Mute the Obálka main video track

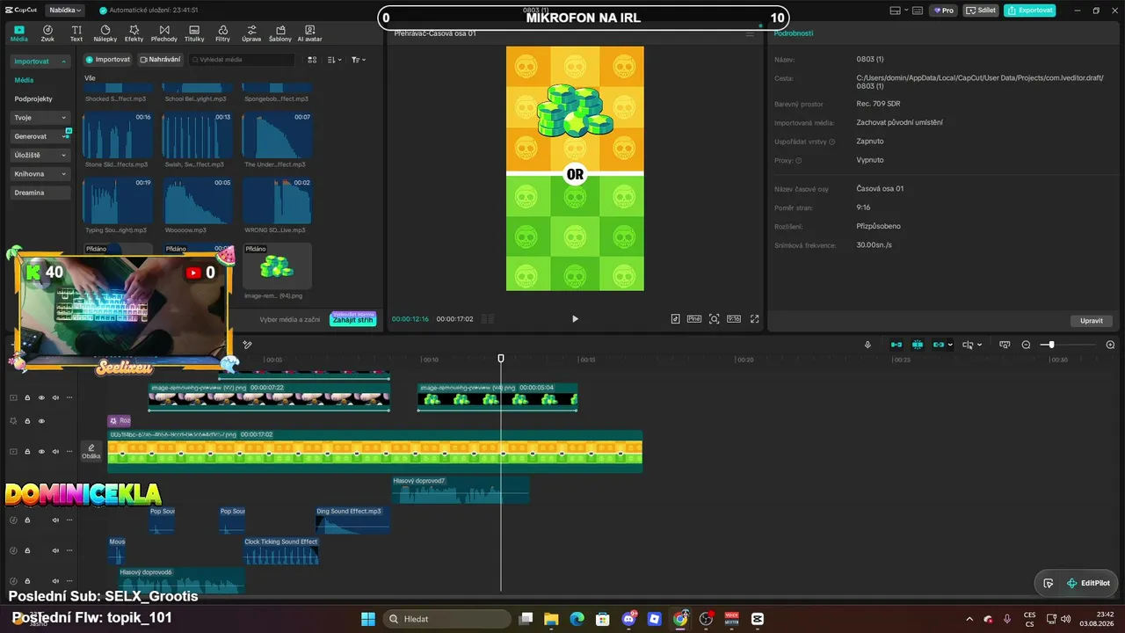55,451
